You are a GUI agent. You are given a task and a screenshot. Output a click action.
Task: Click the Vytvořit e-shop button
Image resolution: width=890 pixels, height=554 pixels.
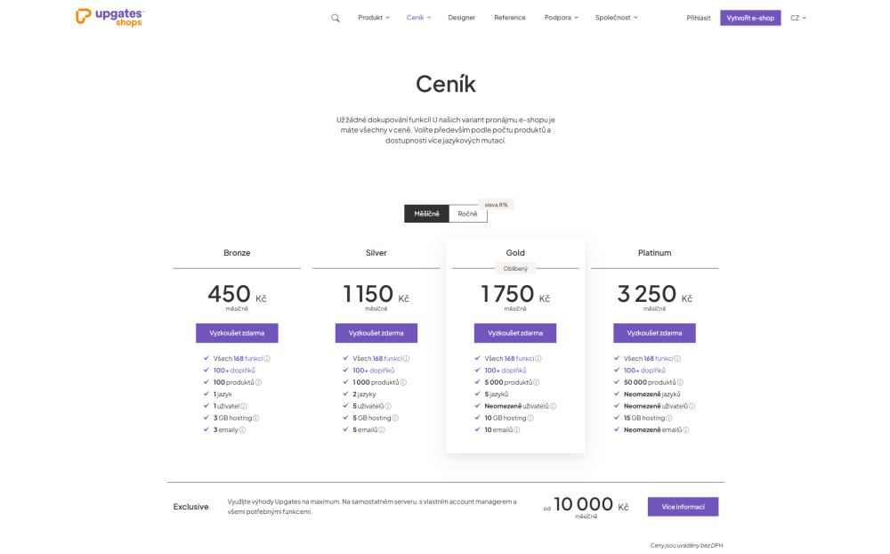pyautogui.click(x=750, y=18)
